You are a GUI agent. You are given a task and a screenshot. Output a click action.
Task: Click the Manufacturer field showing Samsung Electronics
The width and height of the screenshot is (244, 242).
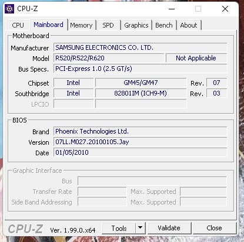click(x=141, y=47)
